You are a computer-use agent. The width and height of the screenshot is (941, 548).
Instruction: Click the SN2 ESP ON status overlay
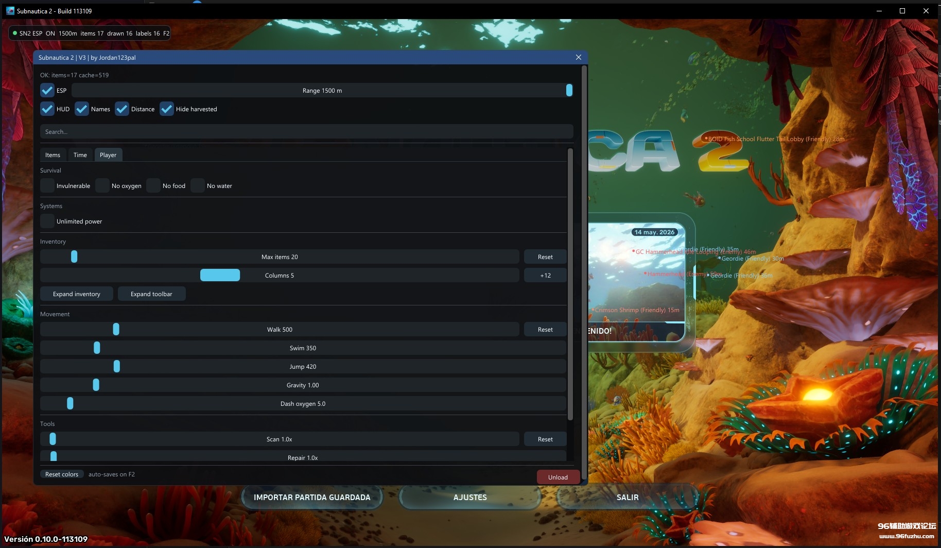[90, 33]
